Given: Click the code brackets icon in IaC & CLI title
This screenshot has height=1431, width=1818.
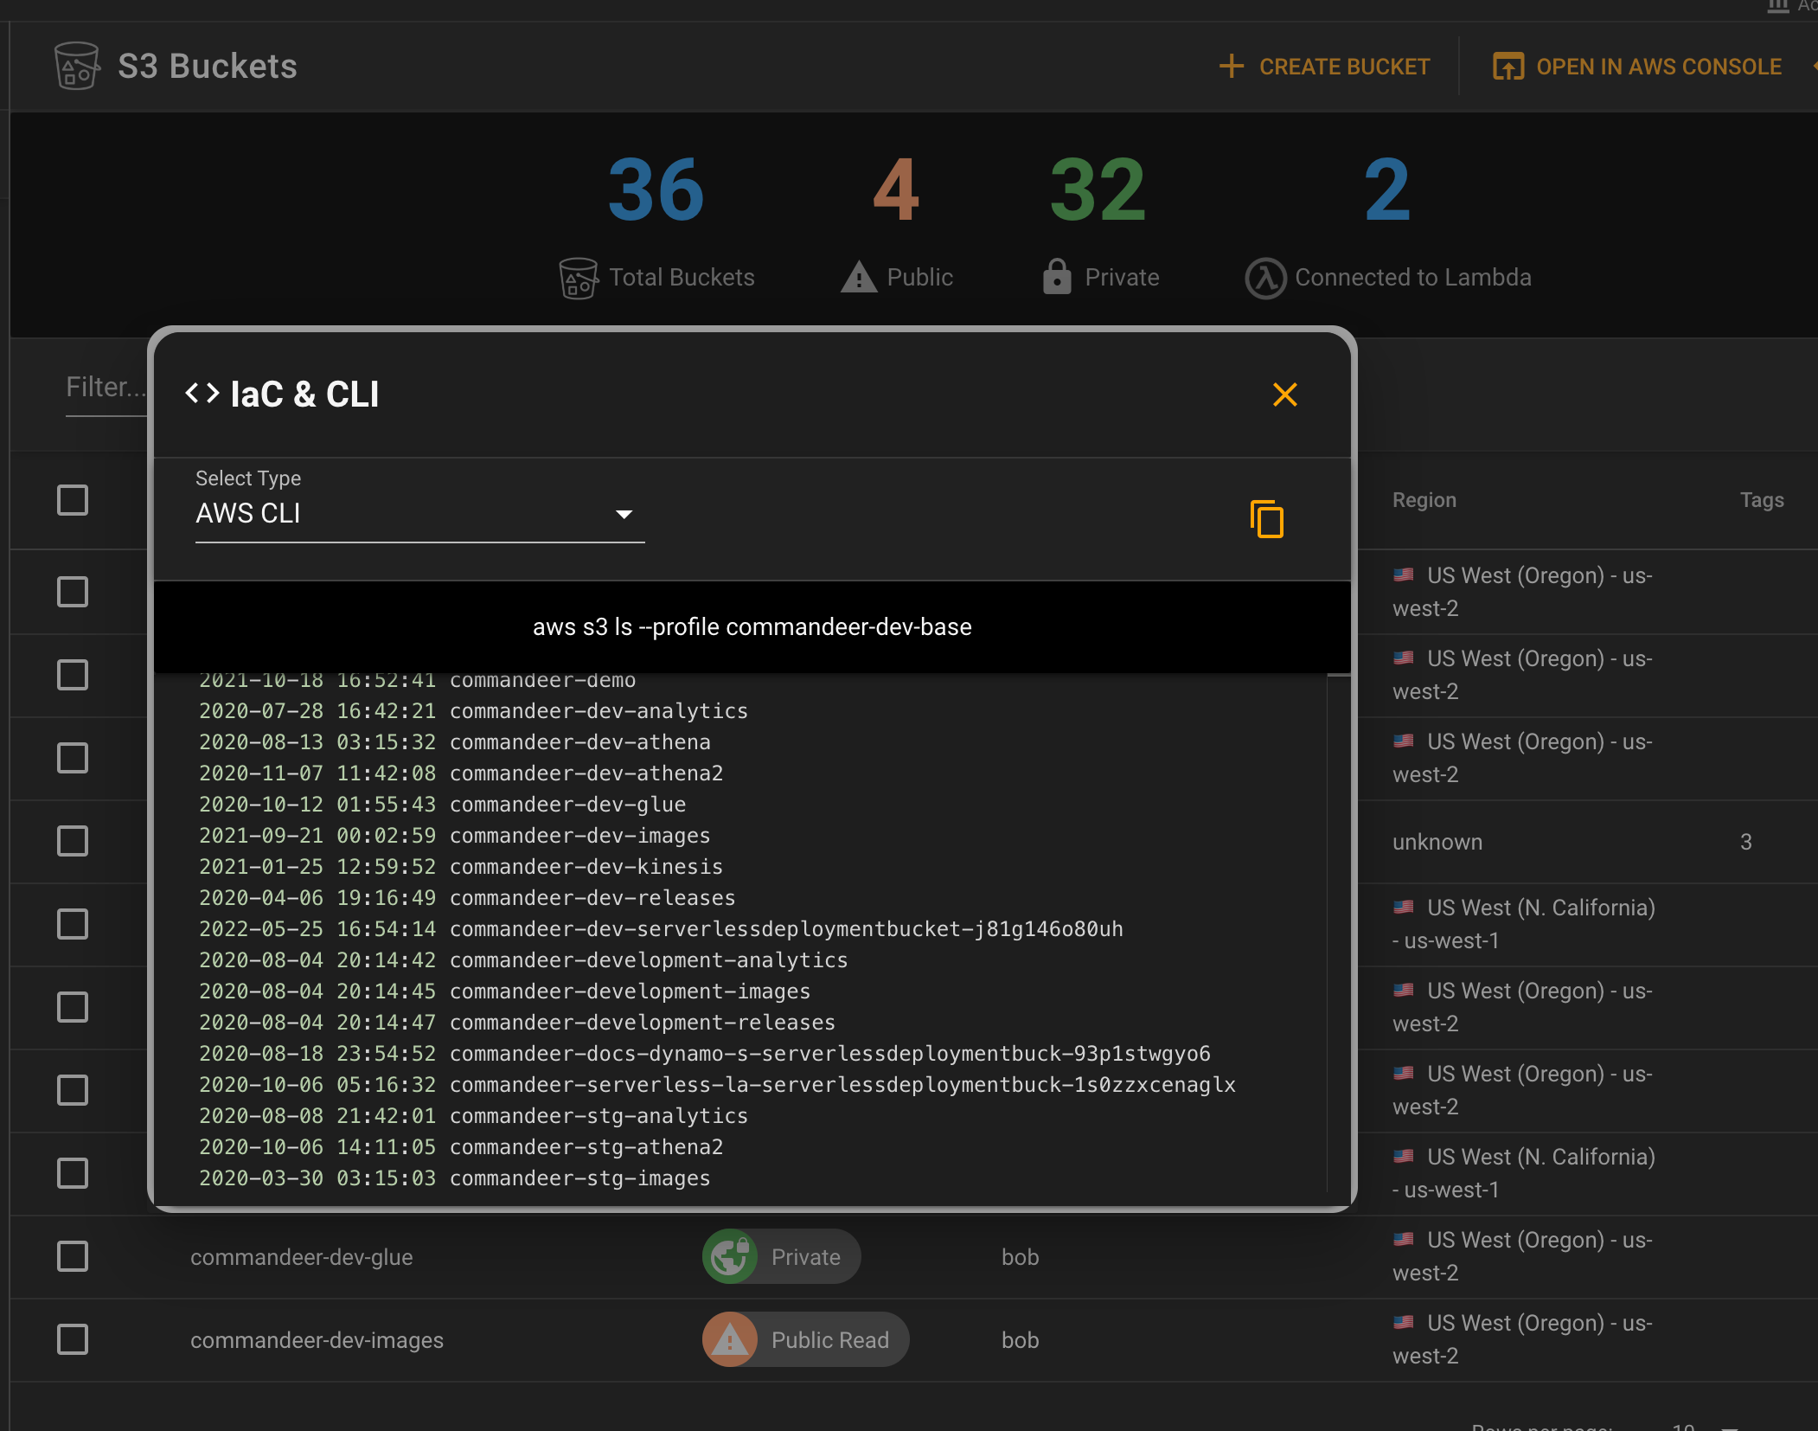Looking at the screenshot, I should [x=202, y=394].
